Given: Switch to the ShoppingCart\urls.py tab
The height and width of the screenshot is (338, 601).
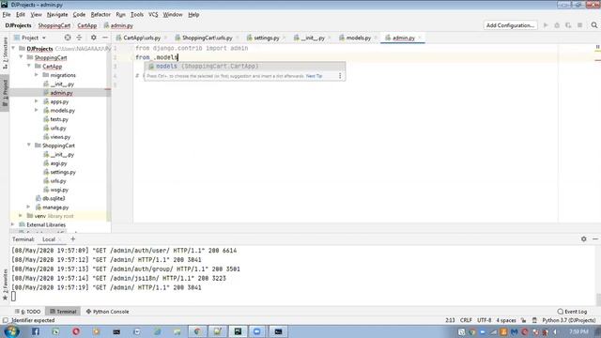Looking at the screenshot, I should (x=207, y=38).
